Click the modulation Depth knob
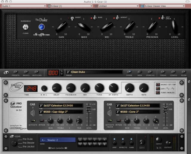Screen dimensions: 191x154 [x=130, y=88]
